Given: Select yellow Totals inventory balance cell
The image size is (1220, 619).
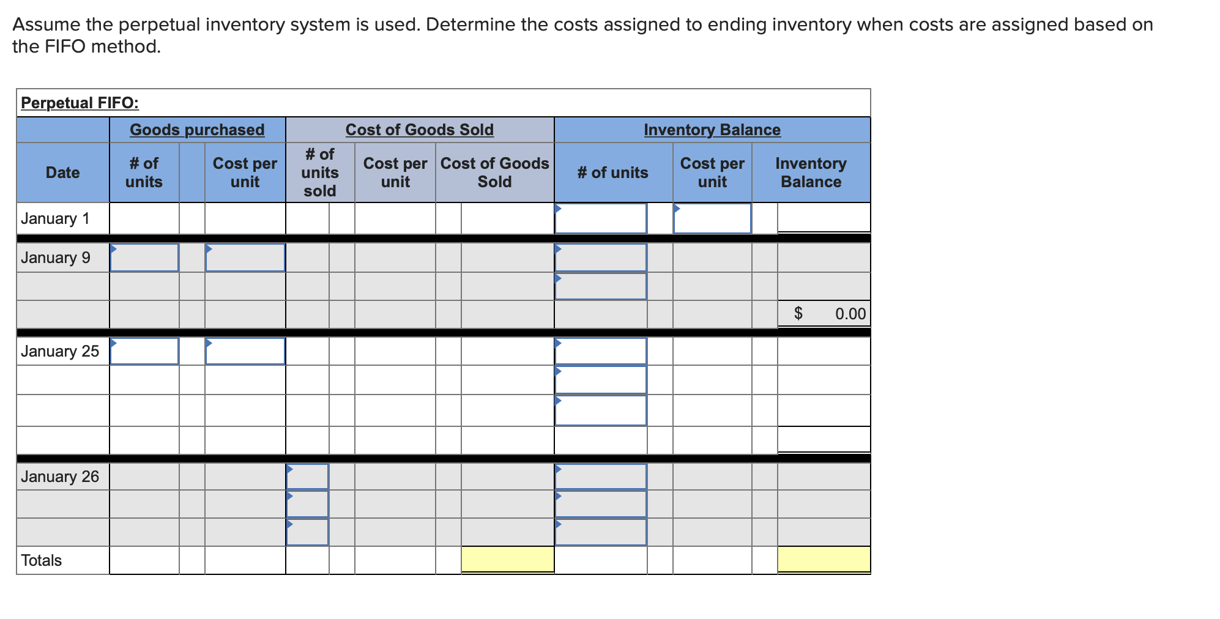Looking at the screenshot, I should tap(824, 559).
